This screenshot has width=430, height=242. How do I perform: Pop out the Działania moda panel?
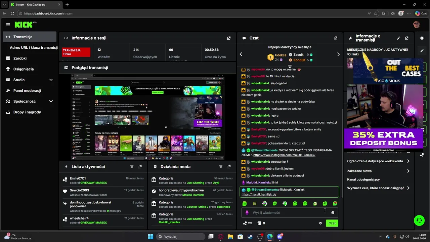click(x=229, y=167)
